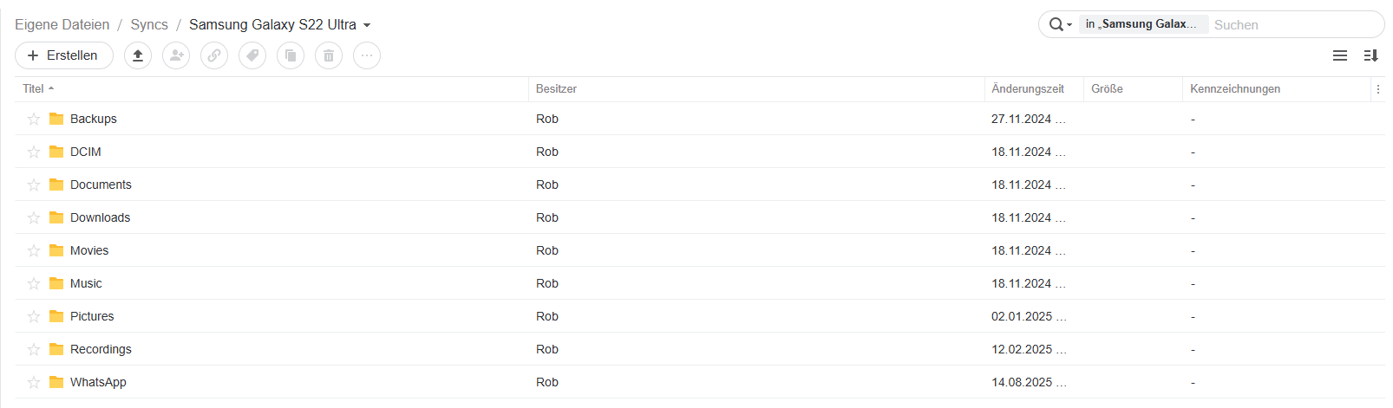
Task: Click the share with user icon
Action: click(x=176, y=55)
